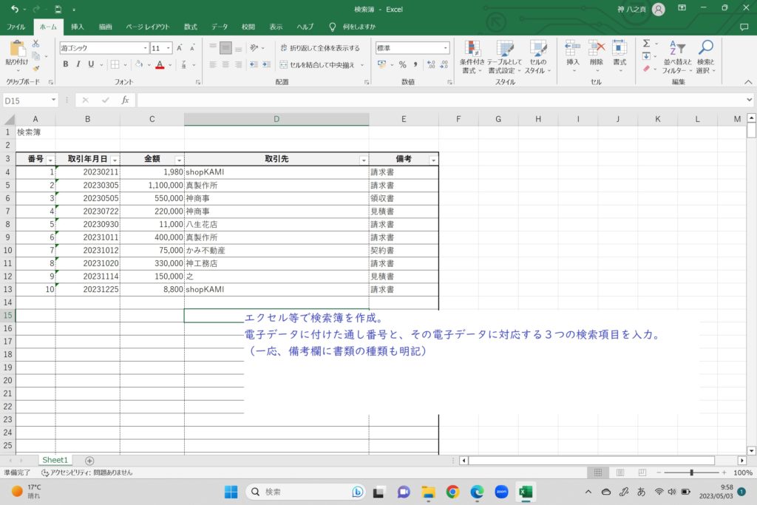Open the 取引先 column filter dropdown
This screenshot has width=757, height=505.
(363, 160)
